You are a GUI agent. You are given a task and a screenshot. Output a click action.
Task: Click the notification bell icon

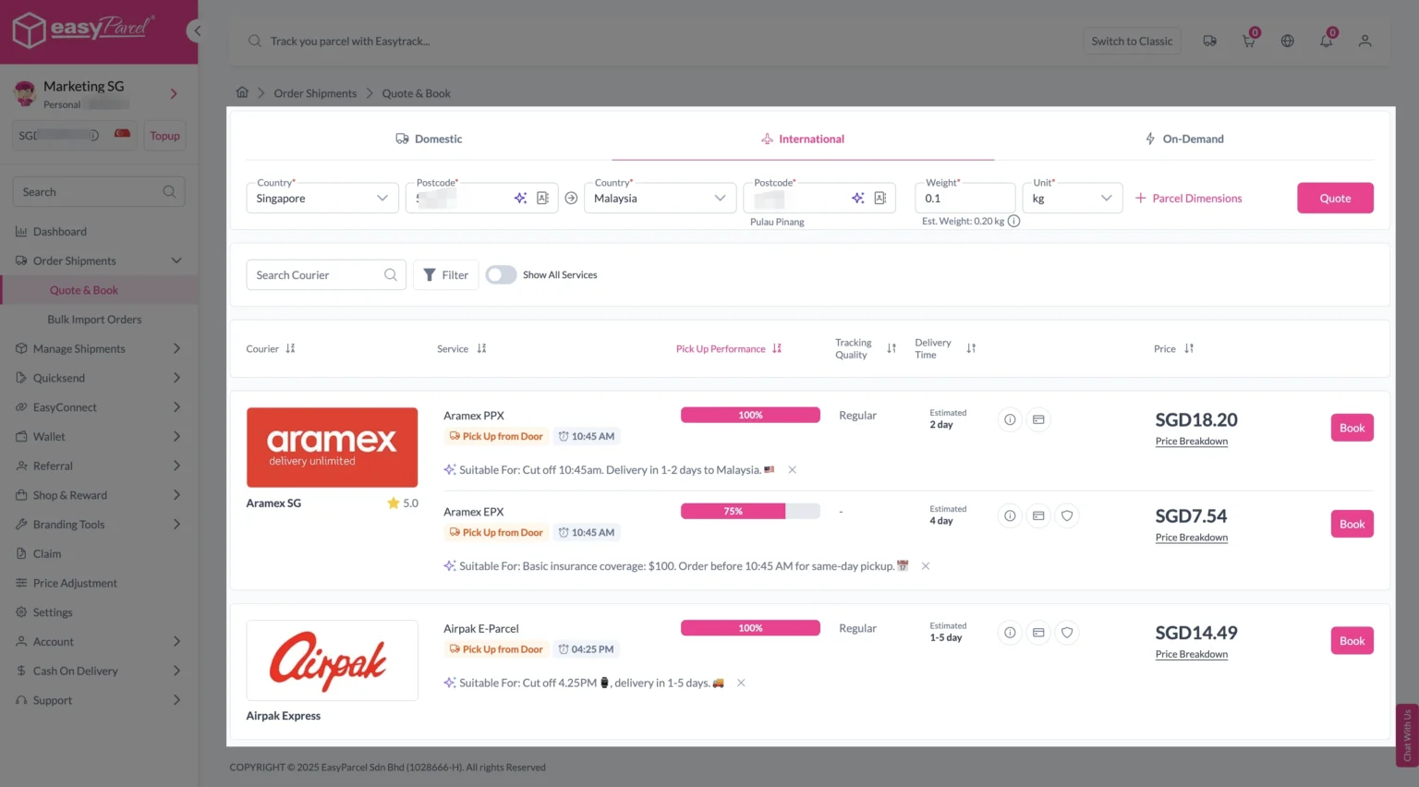tap(1326, 42)
